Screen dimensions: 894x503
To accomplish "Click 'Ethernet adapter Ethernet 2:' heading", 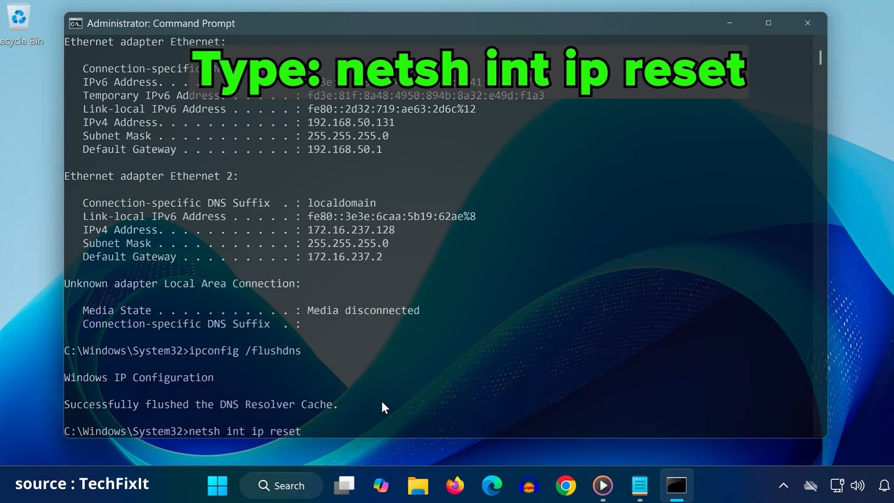I will [x=151, y=177].
